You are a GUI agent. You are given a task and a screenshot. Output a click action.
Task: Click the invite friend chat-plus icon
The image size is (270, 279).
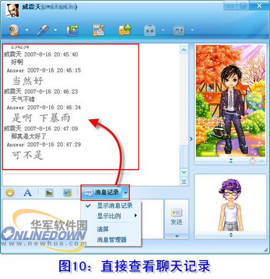125,30
